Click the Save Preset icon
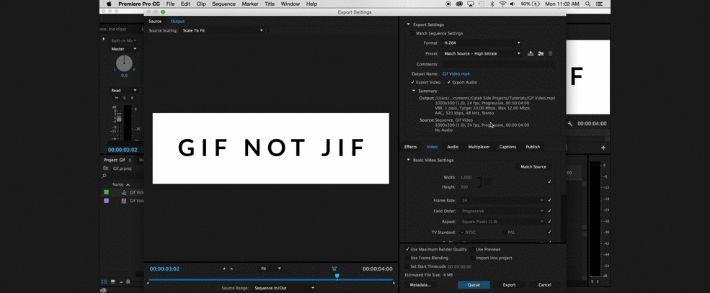The height and width of the screenshot is (293, 710). [531, 53]
